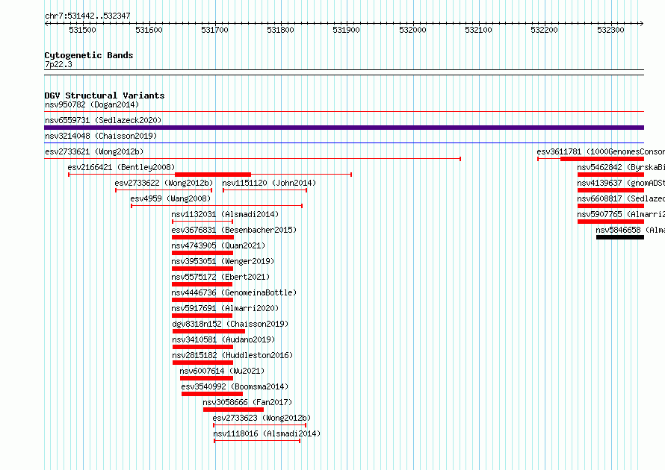Open the nsv1118016 (Alsmadi2014) variant label
The height and width of the screenshot is (470, 665).
pyautogui.click(x=267, y=433)
